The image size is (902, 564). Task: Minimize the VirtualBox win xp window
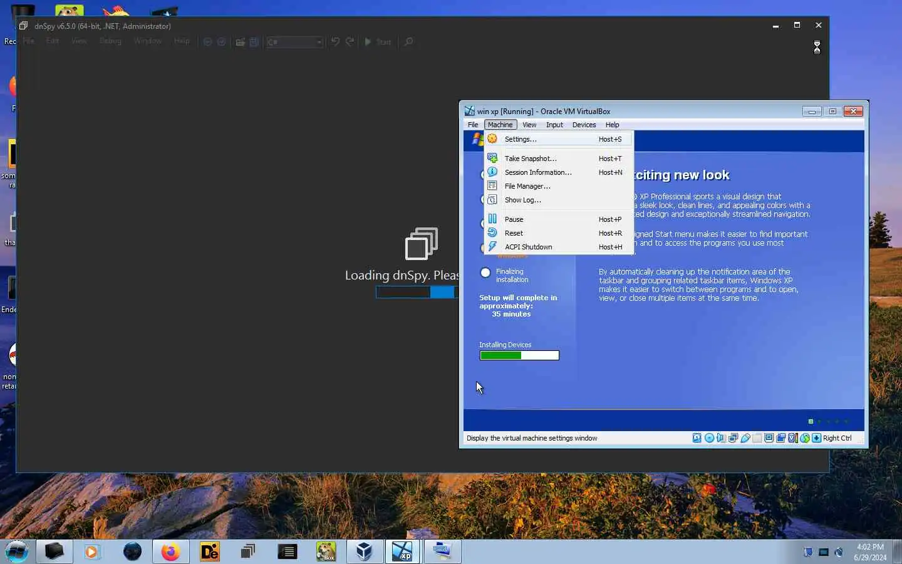[x=812, y=111]
